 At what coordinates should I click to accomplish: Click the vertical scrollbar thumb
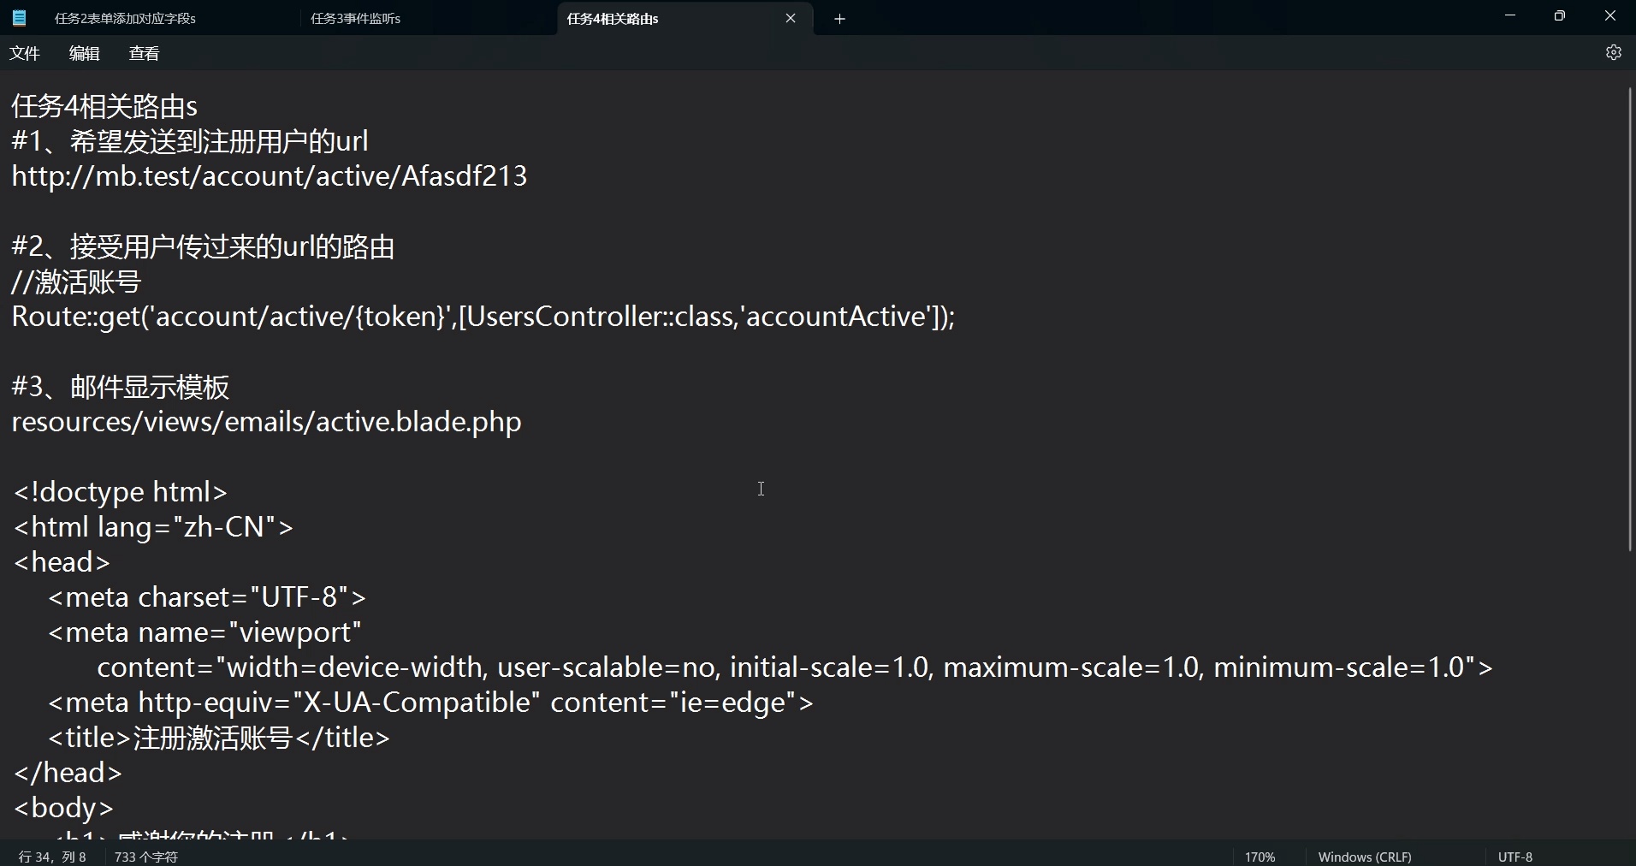tap(1630, 318)
